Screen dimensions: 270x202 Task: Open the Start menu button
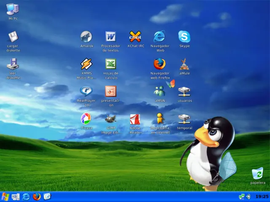click(5, 197)
